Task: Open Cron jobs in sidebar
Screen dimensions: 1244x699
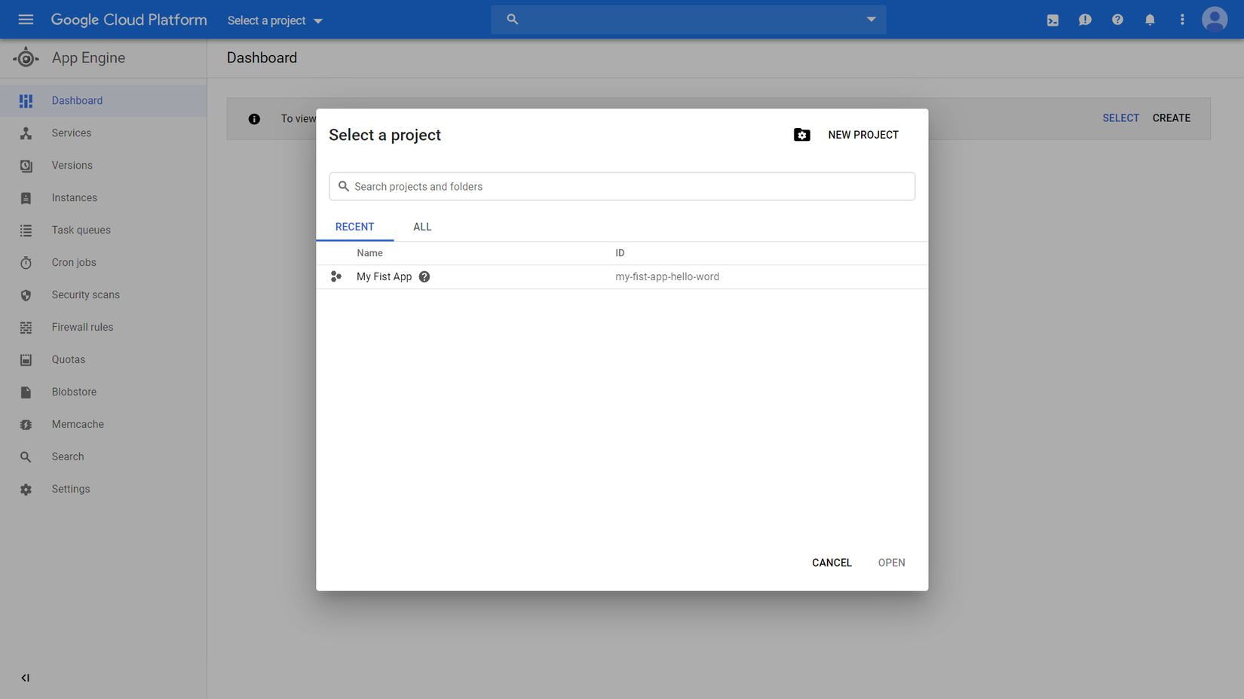Action: 74,263
